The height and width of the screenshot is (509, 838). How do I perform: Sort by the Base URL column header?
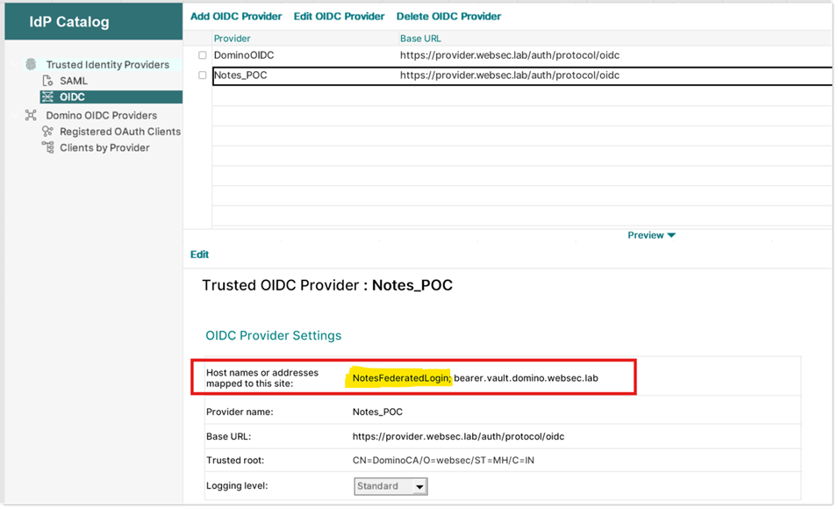pos(420,39)
